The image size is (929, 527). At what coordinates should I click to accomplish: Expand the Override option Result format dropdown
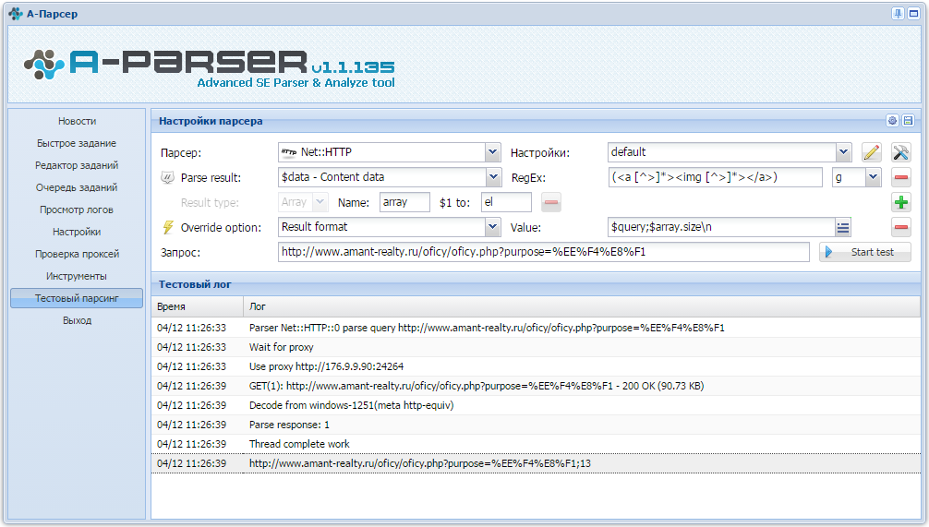492,227
